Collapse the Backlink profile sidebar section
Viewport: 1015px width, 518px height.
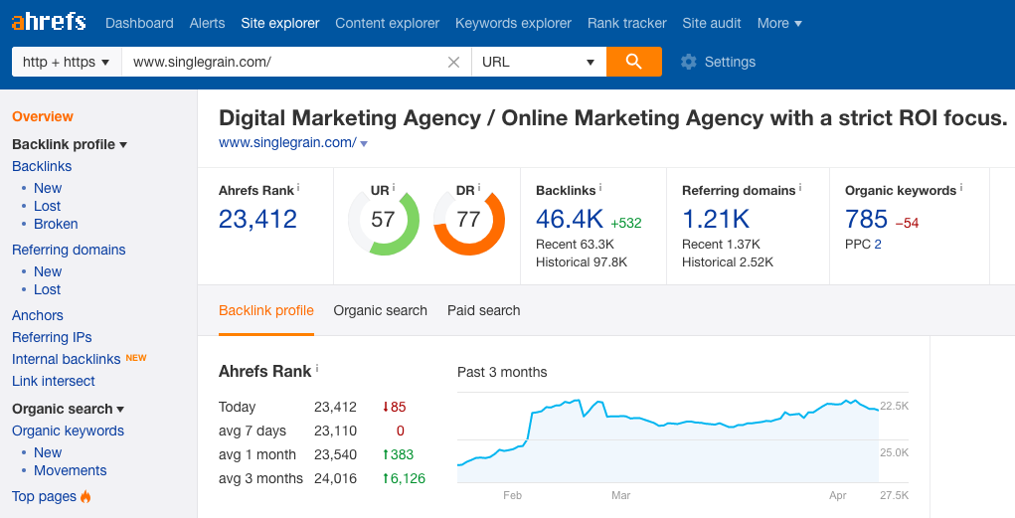point(70,144)
